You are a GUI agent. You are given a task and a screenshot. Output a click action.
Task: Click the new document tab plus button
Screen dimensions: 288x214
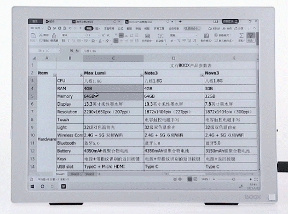tap(180, 22)
